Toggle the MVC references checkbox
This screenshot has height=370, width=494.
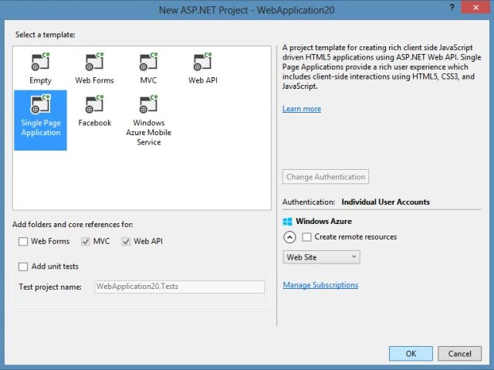click(86, 242)
